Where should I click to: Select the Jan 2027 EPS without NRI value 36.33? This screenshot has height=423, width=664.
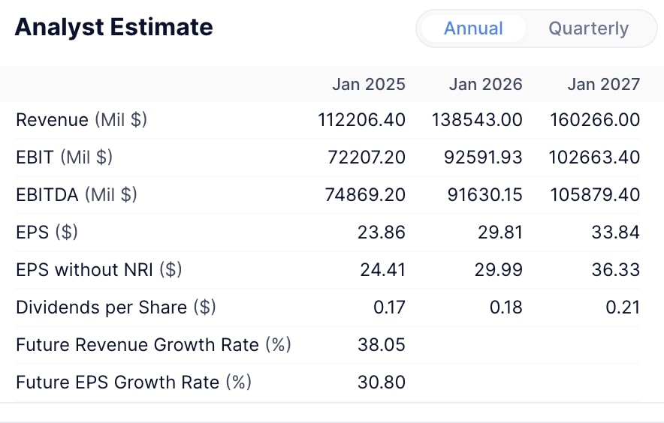click(615, 270)
